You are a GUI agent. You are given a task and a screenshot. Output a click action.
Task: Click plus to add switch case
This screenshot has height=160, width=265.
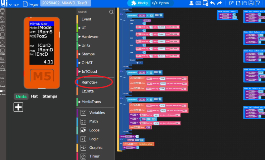click(138, 63)
